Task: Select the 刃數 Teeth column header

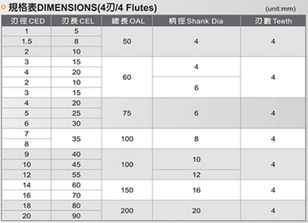Action: tap(273, 21)
